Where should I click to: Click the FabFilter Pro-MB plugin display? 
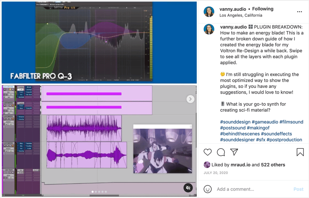pos(94,41)
